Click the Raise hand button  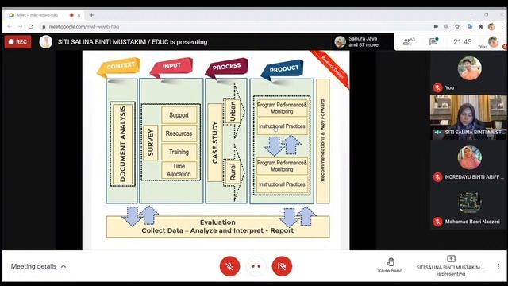(390, 265)
